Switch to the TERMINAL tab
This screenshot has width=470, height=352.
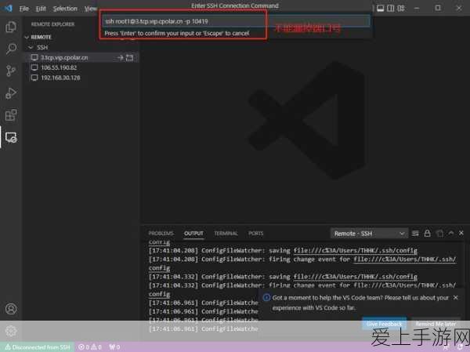[226, 234]
